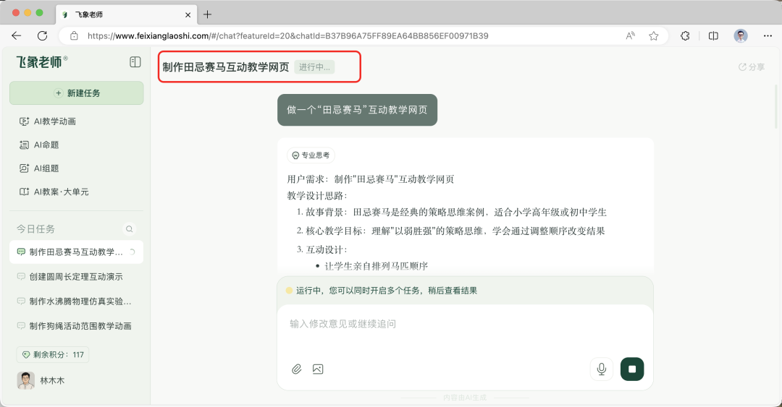Click the 进行中 status tag
Screen dimensions: 782x407
314,67
